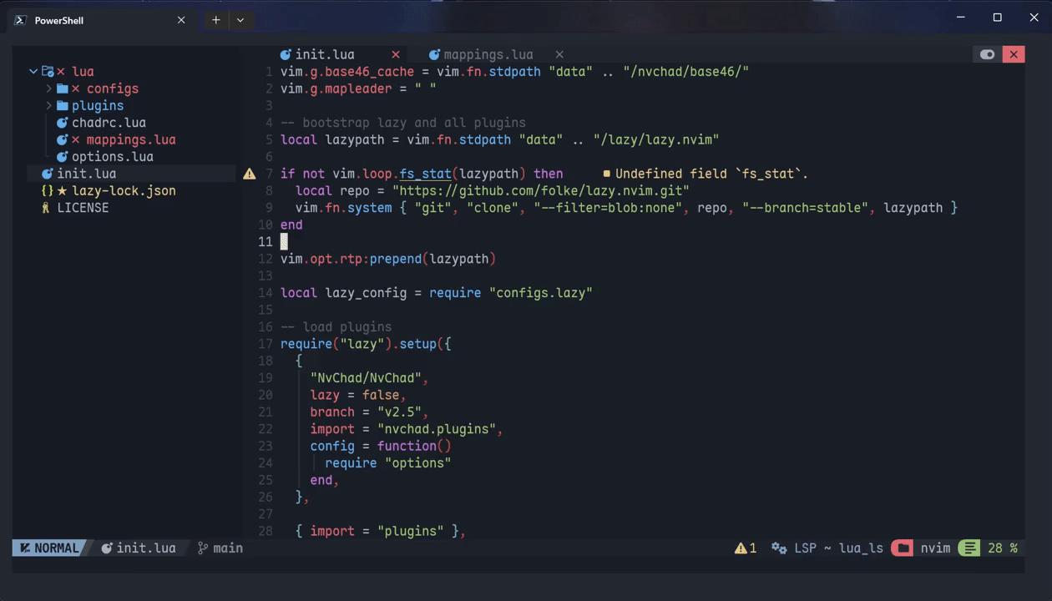Click the git branch icon next to main
This screenshot has width=1052, height=601.
[203, 548]
